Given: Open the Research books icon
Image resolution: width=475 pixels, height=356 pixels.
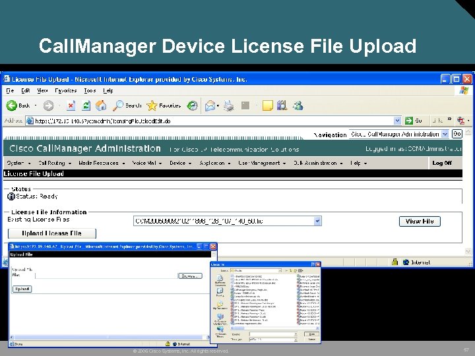Looking at the screenshot, I should pyautogui.click(x=282, y=105).
